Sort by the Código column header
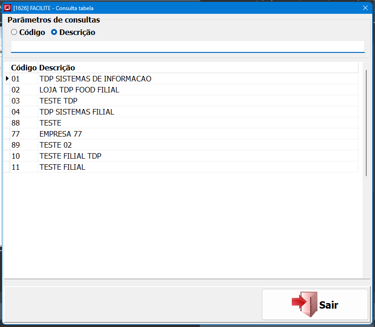 click(24, 68)
